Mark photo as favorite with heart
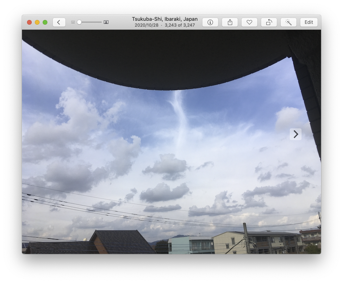The height and width of the screenshot is (283, 343). 249,22
